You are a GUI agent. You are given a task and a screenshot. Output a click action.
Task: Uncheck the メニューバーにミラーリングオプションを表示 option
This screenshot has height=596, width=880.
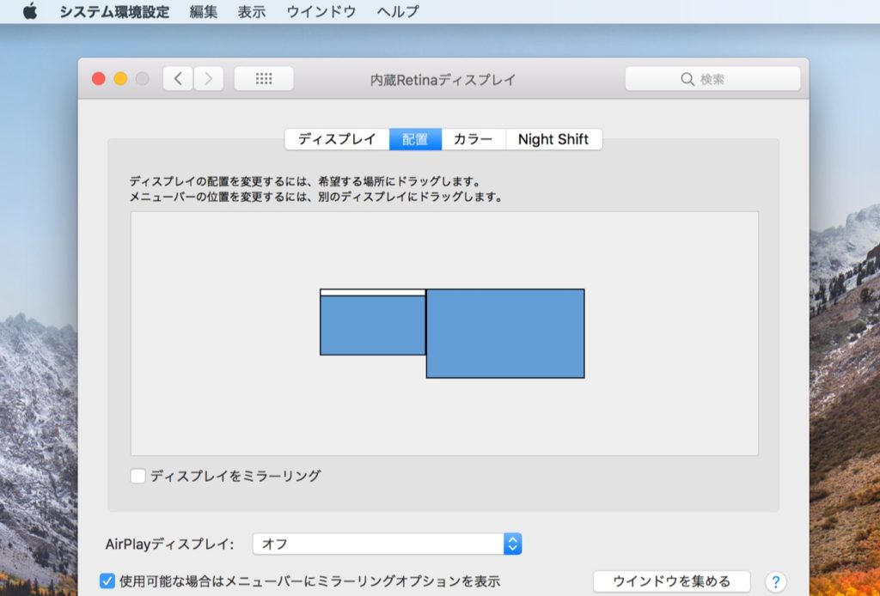107,581
